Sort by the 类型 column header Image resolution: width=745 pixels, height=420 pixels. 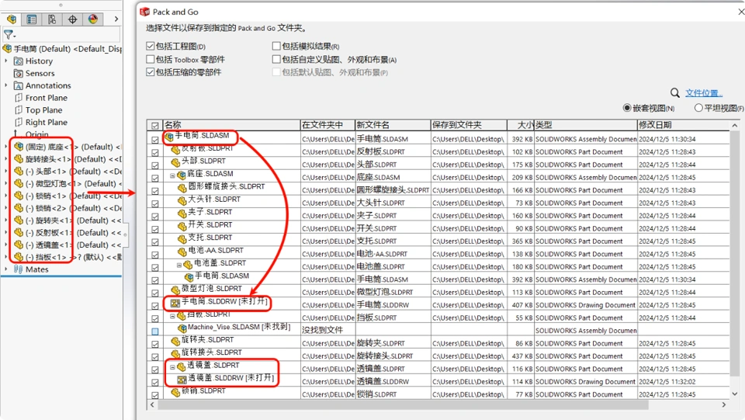(x=585, y=125)
